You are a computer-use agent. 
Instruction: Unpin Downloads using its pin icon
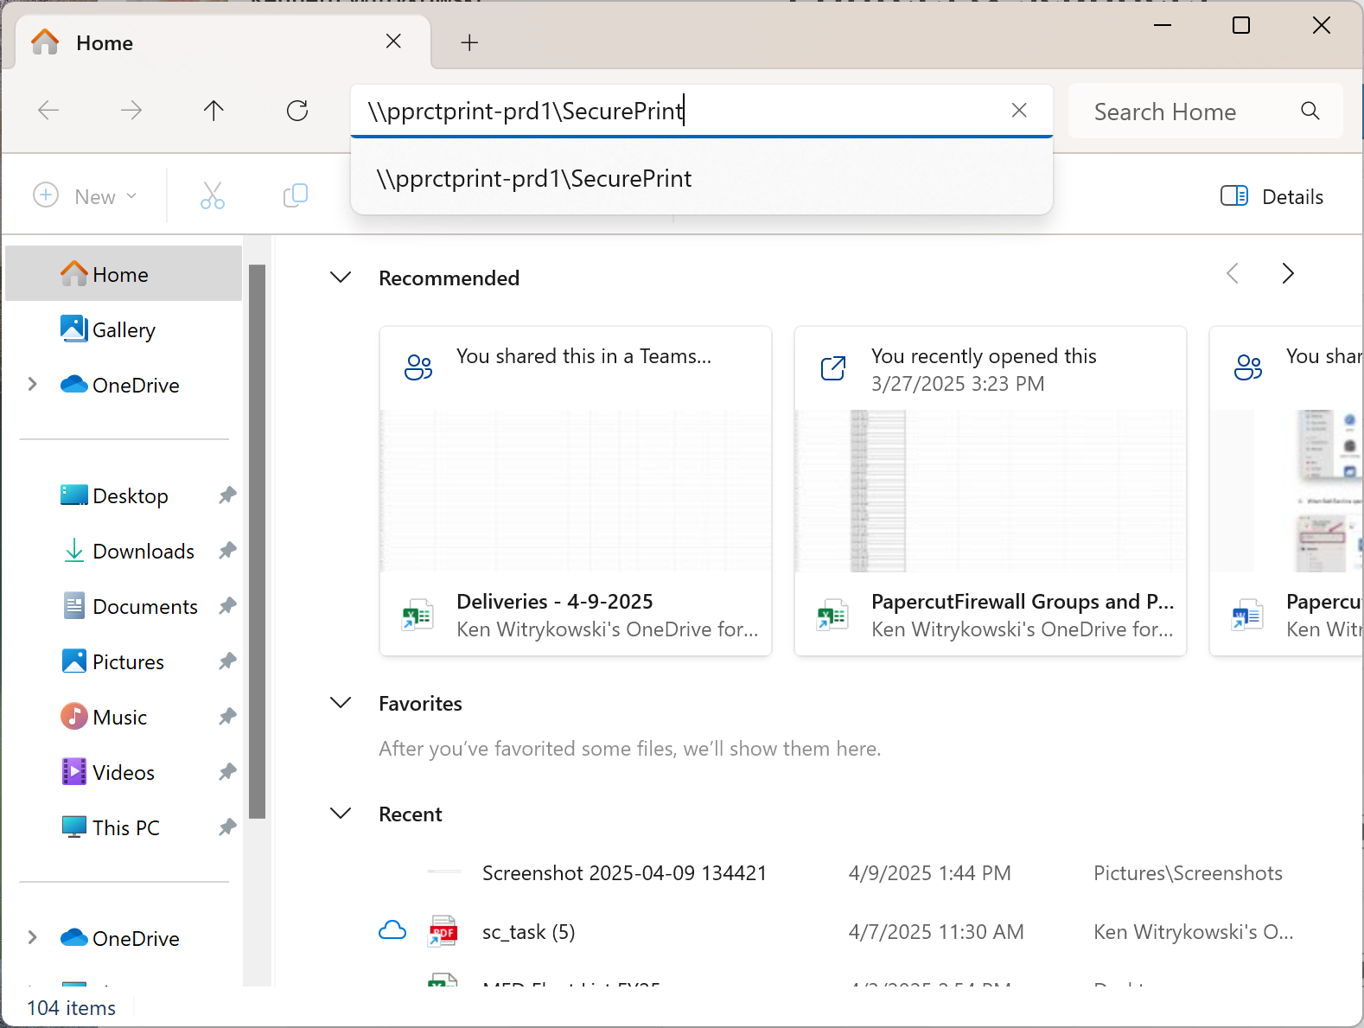[x=227, y=551]
